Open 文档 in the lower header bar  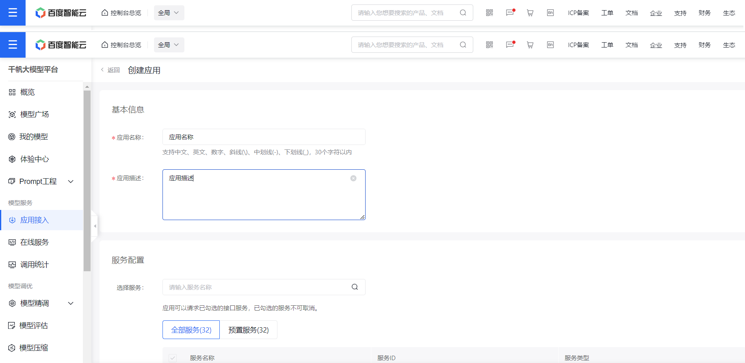(x=632, y=45)
